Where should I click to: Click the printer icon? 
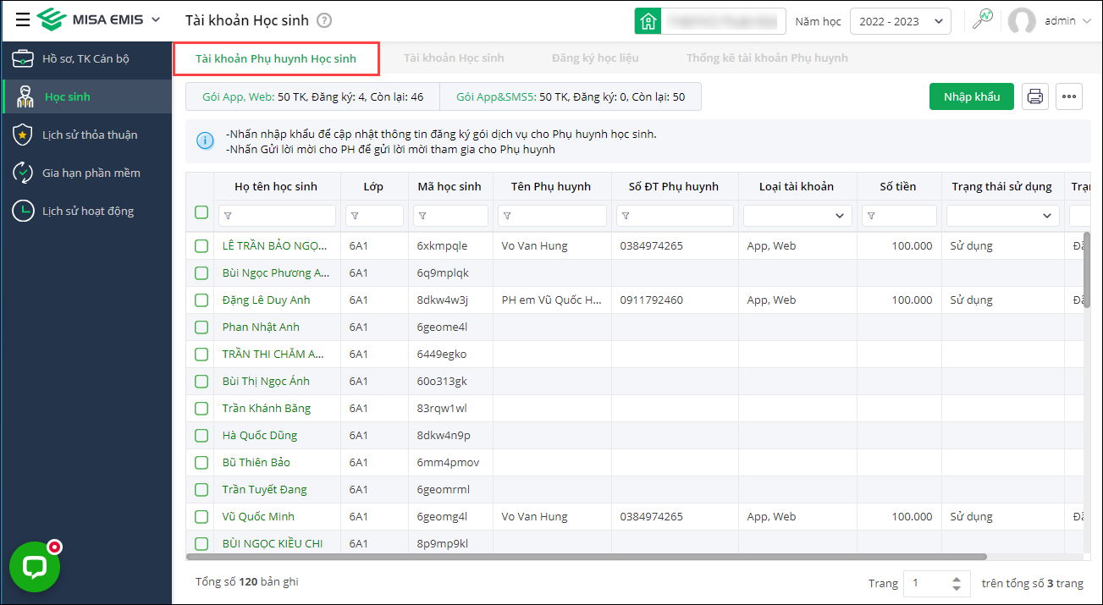point(1034,96)
